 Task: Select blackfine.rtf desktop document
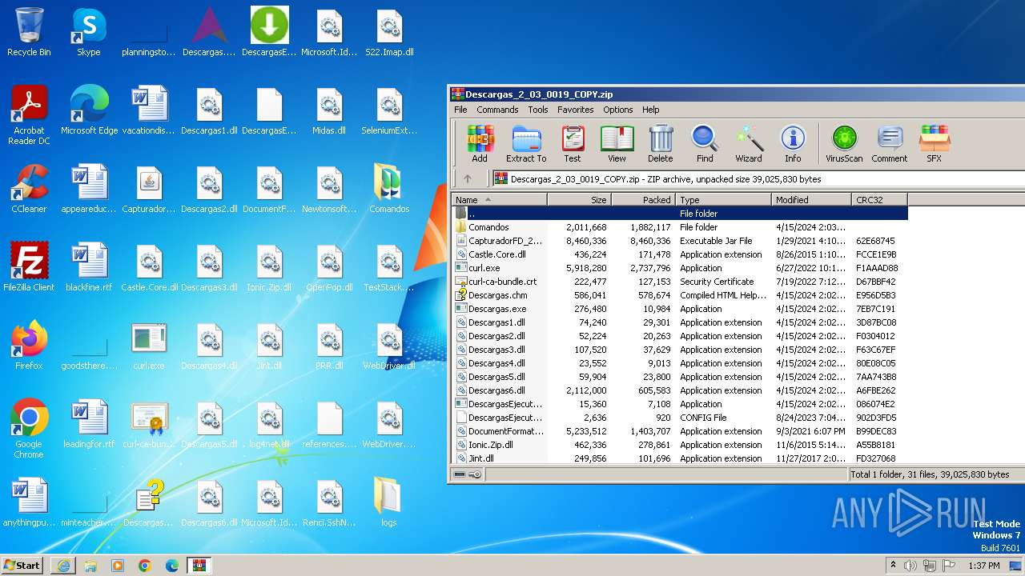pyautogui.click(x=89, y=268)
